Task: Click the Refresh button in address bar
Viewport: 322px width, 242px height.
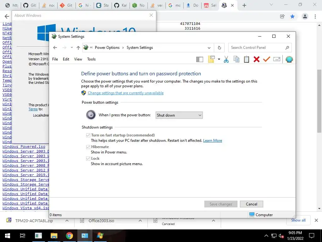Action: coord(219,48)
